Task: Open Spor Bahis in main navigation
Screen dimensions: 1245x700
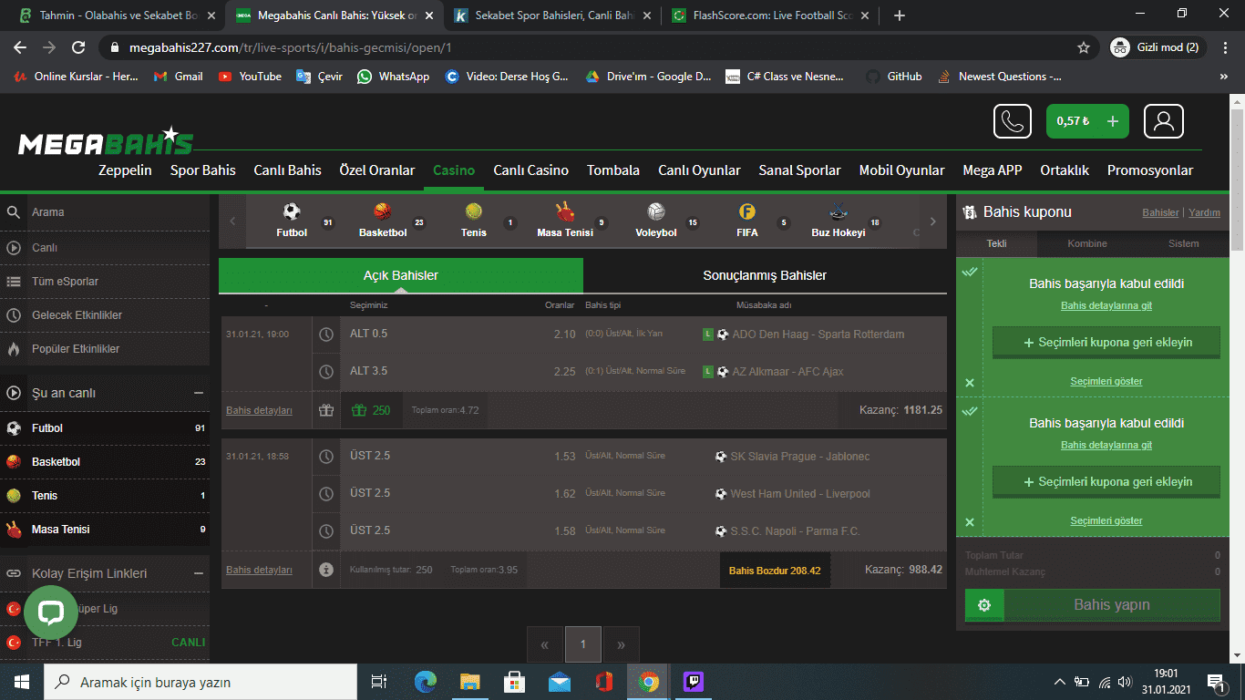Action: click(x=202, y=170)
